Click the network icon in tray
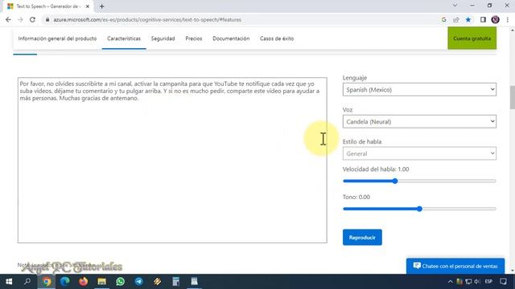The width and height of the screenshot is (515, 289). [x=468, y=282]
